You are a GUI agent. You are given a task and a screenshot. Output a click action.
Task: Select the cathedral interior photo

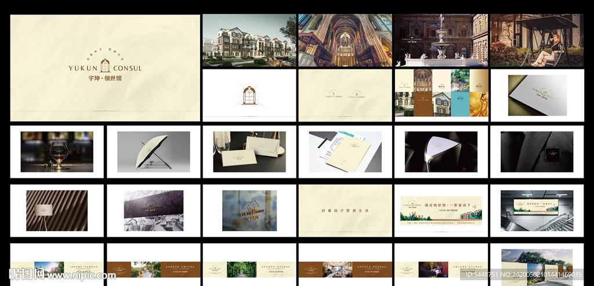tap(345, 41)
